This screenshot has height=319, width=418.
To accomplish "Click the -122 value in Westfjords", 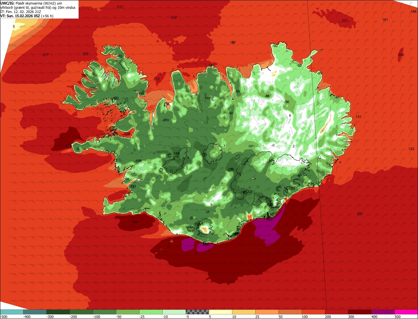I will (115, 98).
